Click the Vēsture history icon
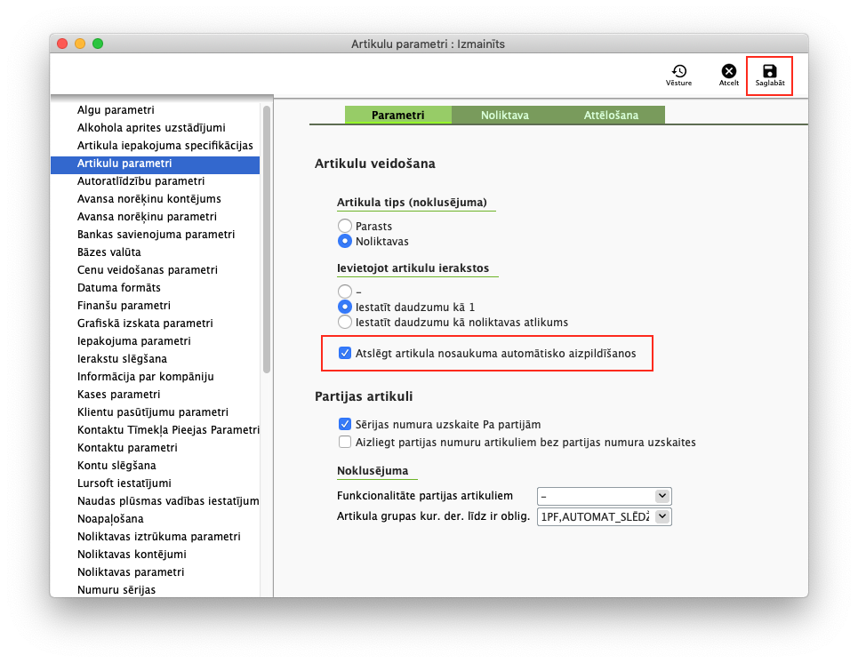Image resolution: width=858 pixels, height=663 pixels. (678, 72)
